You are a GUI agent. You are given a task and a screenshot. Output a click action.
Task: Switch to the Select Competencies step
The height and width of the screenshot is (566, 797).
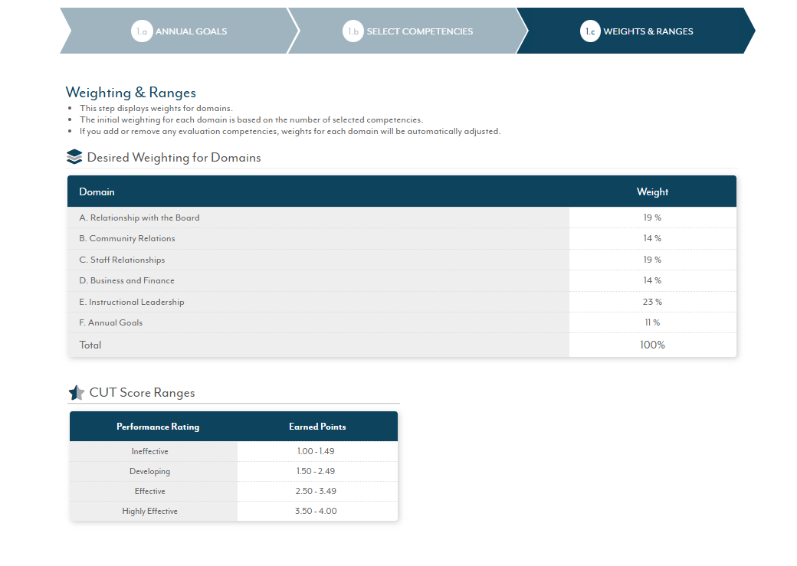point(419,31)
